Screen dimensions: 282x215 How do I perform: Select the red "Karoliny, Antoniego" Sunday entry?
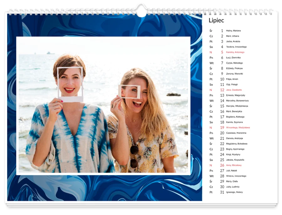point(235,52)
